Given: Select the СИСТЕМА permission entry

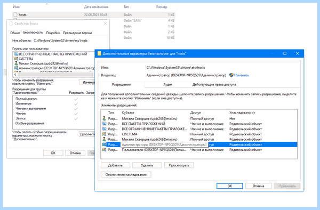Looking at the screenshot, I should [x=199, y=134].
